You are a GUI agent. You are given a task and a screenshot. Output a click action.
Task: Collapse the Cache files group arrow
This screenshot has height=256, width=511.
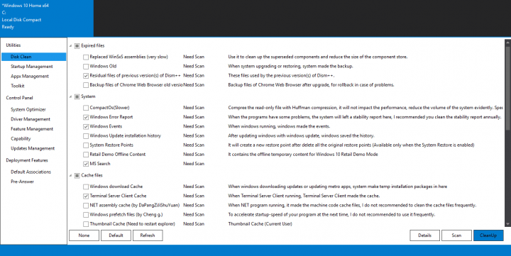coord(70,176)
